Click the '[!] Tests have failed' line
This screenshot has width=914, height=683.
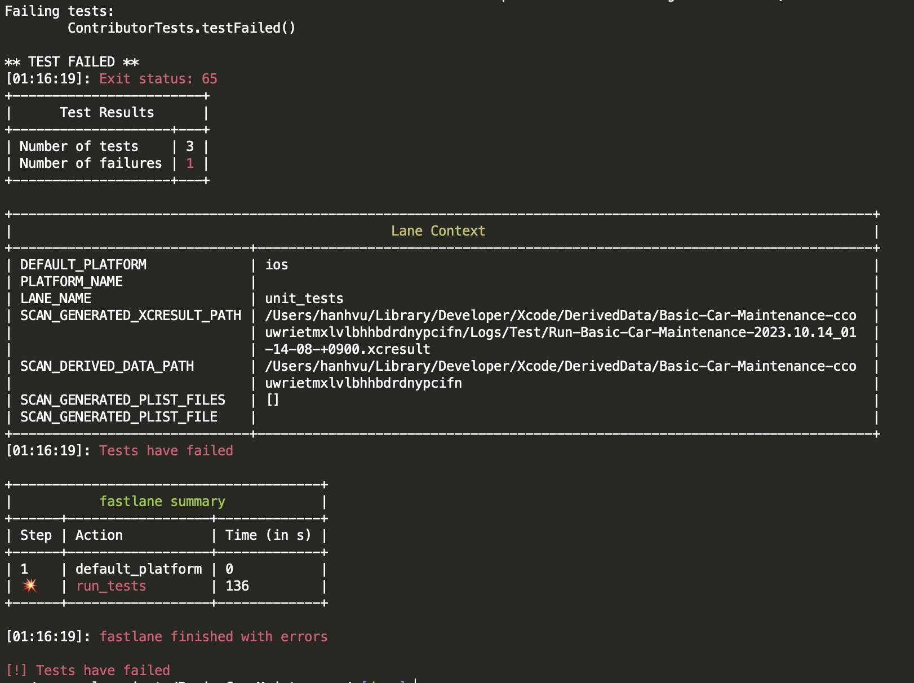click(87, 671)
